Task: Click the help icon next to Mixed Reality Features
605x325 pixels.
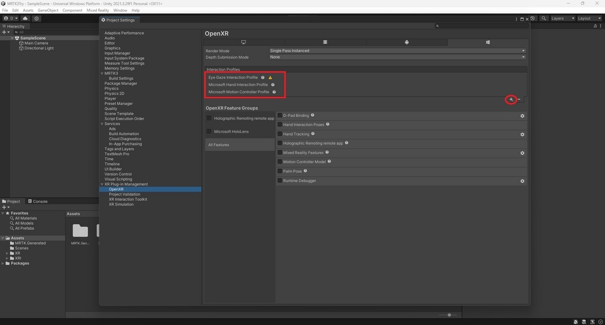Action: 327,152
